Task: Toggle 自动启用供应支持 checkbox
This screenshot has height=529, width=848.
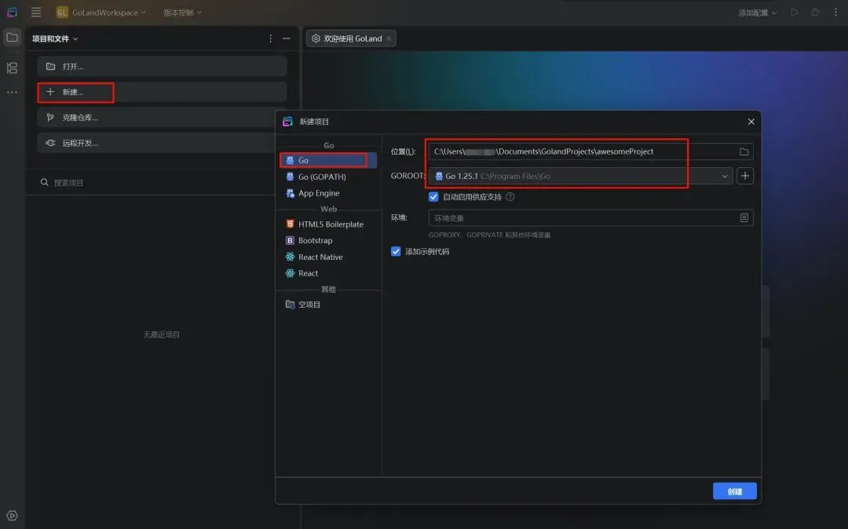Action: click(433, 197)
